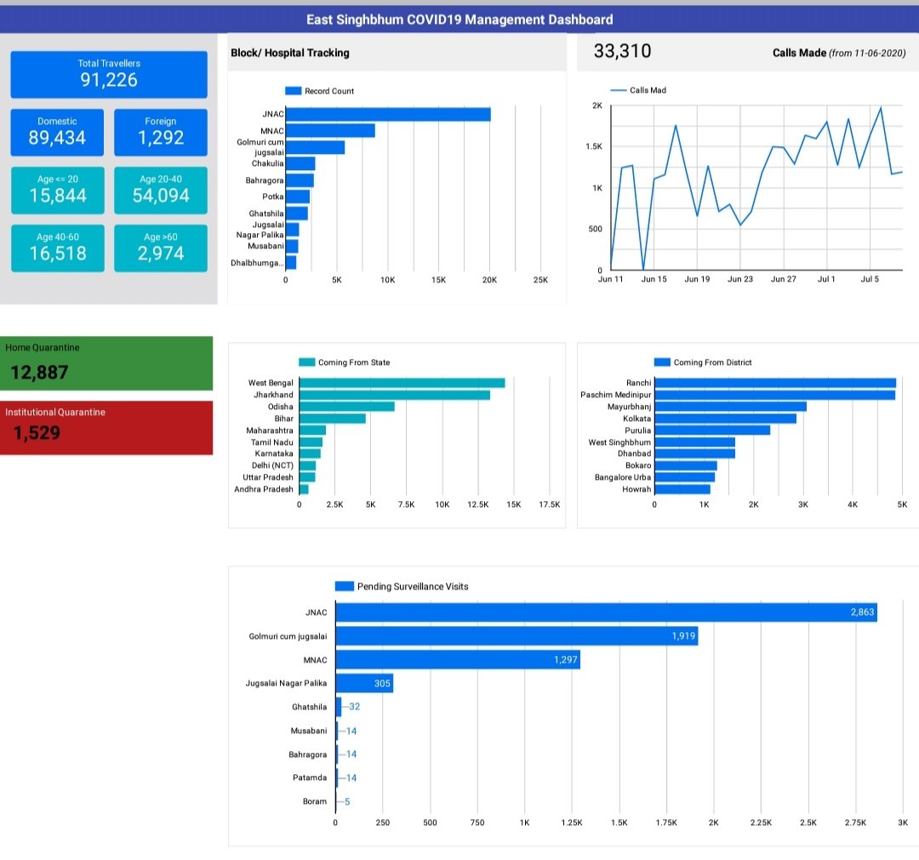Select the JNAC bar in Record Count chart

(x=388, y=114)
